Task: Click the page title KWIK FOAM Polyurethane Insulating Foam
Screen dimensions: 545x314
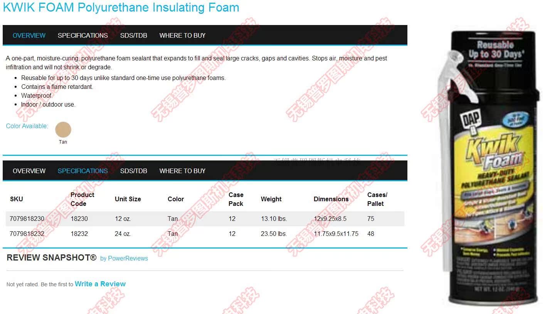Action: tap(121, 7)
